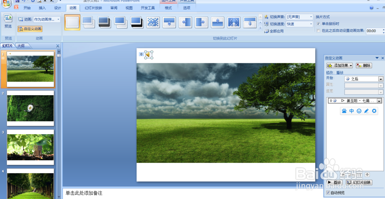This screenshot has width=385, height=199.
Task: Apply the third transition (fade through black)
Action: tap(105, 22)
